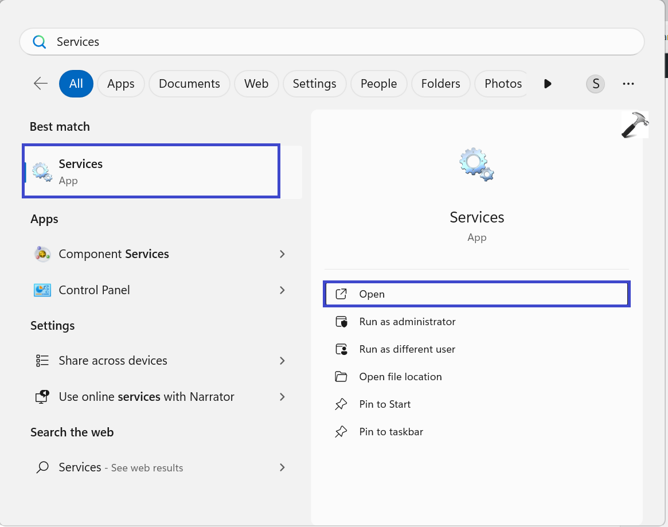Screen dimensions: 668x527
Task: Expand Component Services chevron
Action: [282, 254]
